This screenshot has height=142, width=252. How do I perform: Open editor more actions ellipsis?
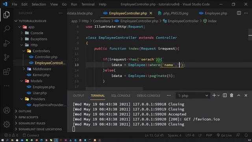click(x=246, y=13)
